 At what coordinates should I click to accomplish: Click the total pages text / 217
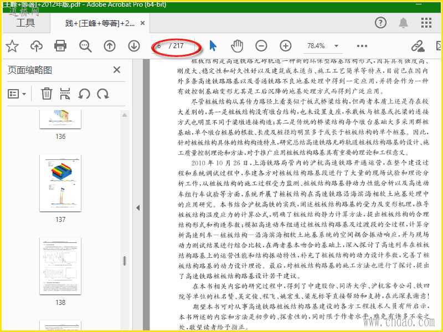click(176, 46)
